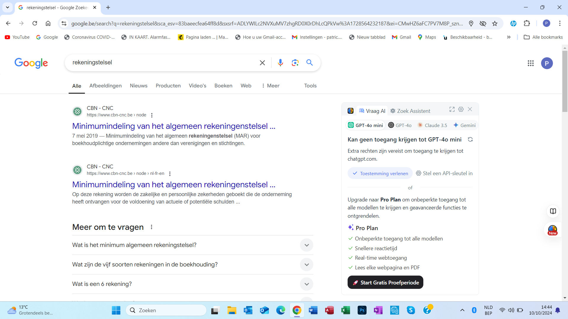The height and width of the screenshot is (319, 568).
Task: Expand the AI assistant panel fullscreen
Action: click(x=452, y=109)
